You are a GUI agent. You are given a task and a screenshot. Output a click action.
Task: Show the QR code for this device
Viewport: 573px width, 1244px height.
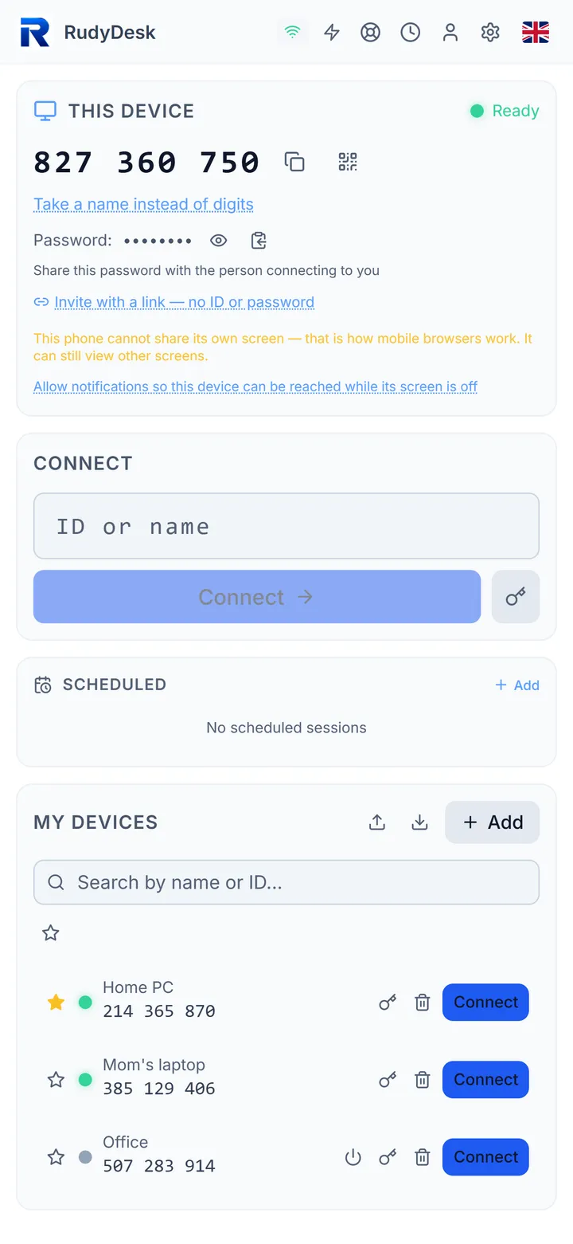[x=348, y=162]
